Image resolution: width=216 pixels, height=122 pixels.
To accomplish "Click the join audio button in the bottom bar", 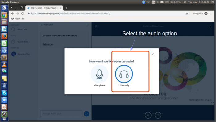I will (x=148, y=115).
